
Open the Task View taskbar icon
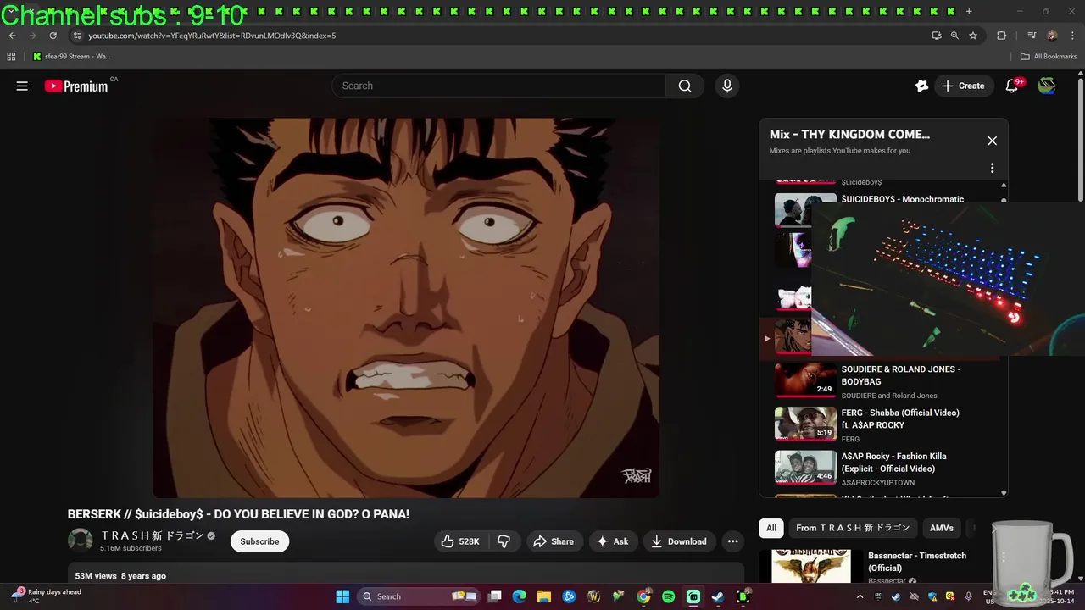pyautogui.click(x=495, y=596)
